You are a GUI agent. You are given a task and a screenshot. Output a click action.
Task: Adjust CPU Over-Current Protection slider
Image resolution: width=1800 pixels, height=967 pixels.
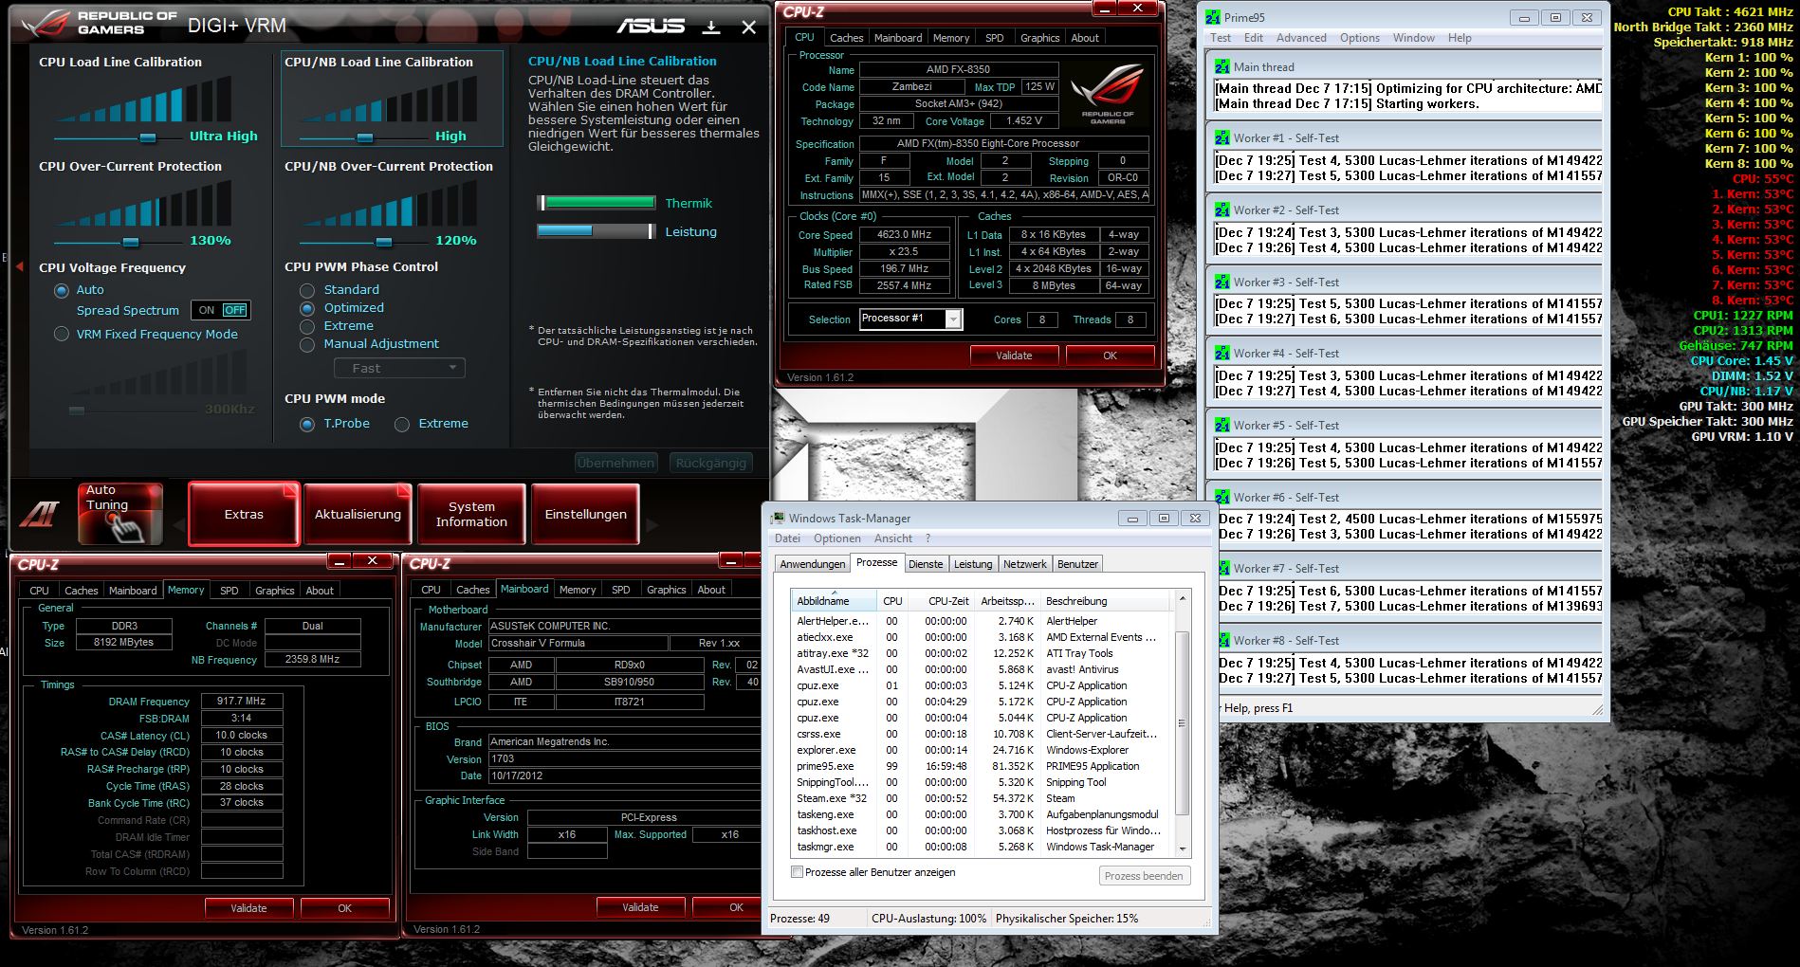point(131,242)
